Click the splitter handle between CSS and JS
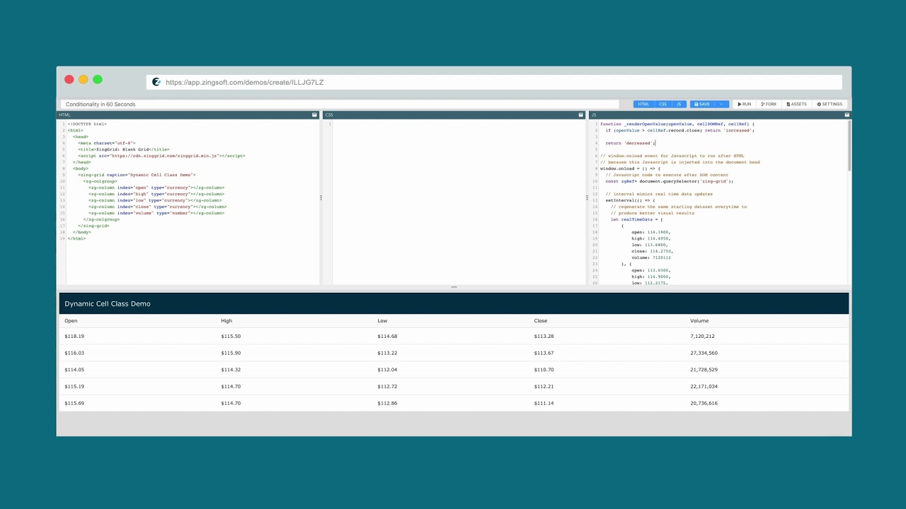This screenshot has width=906, height=509. (x=587, y=198)
